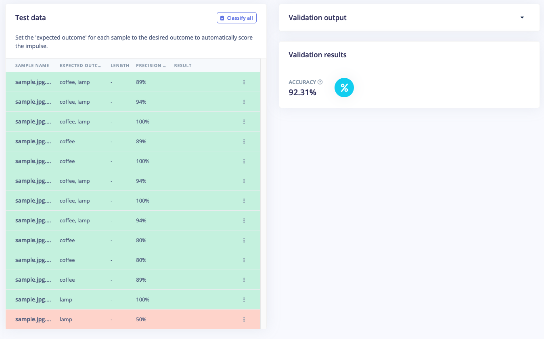544x339 pixels.
Task: Click 'lamp' outcome in the 50% row
Action: pos(66,320)
